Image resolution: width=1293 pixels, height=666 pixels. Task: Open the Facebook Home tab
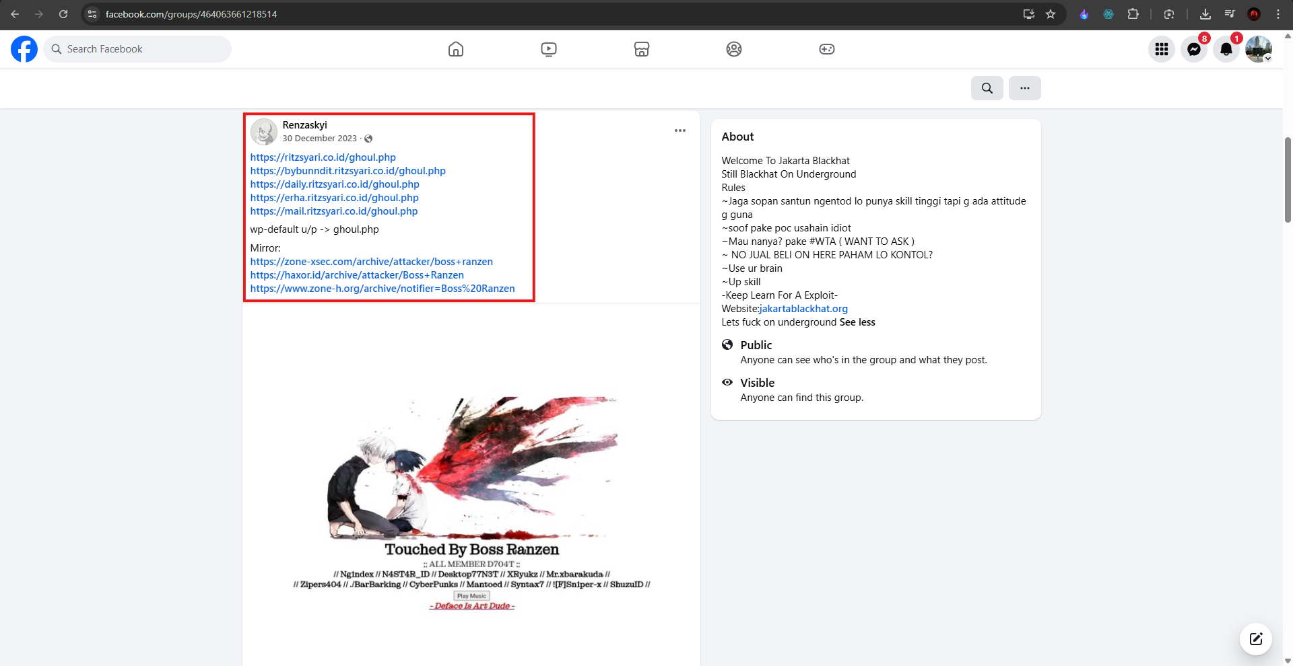pos(456,49)
